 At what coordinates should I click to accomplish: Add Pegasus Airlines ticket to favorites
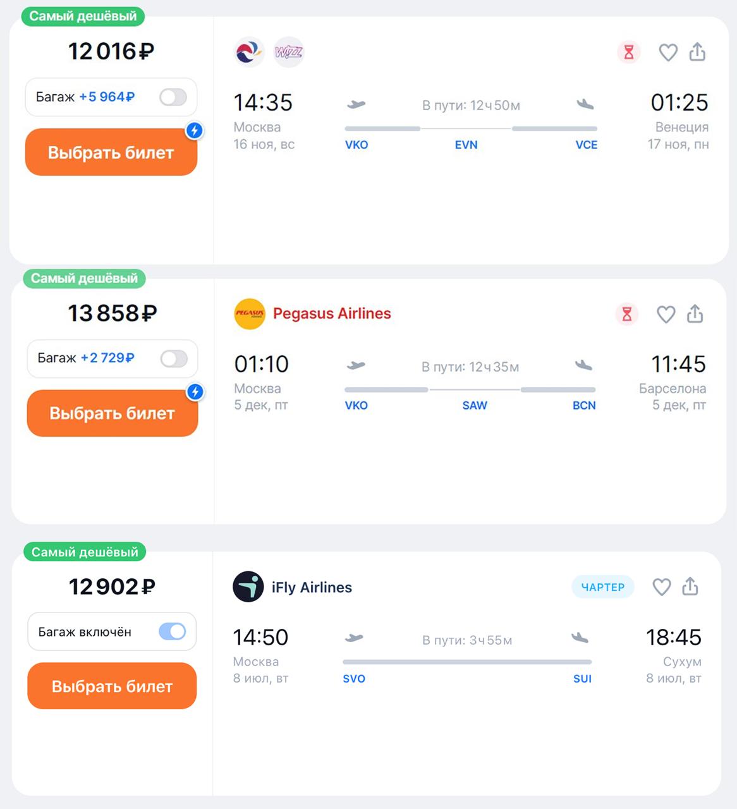pyautogui.click(x=666, y=314)
